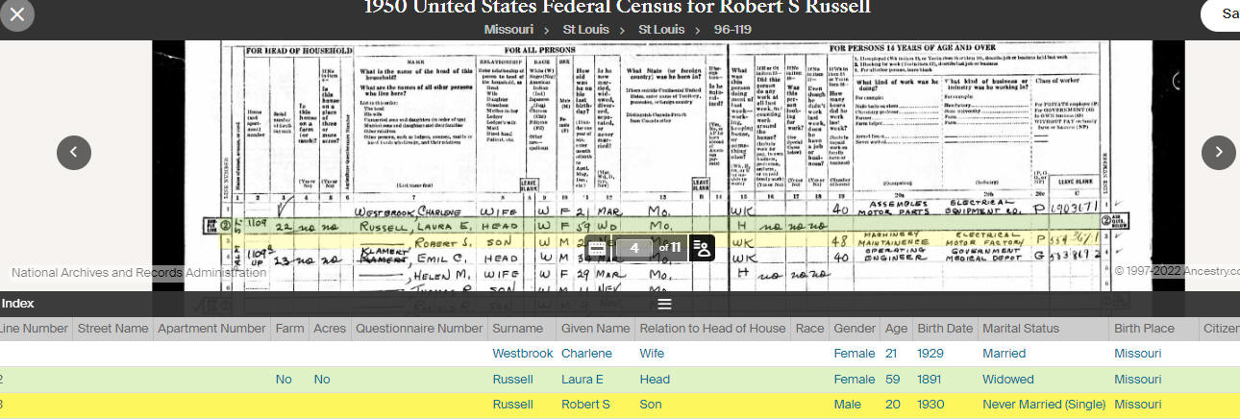Viewport: 1240px width, 419px height.
Task: Go to the previous census page
Action: pos(74,152)
